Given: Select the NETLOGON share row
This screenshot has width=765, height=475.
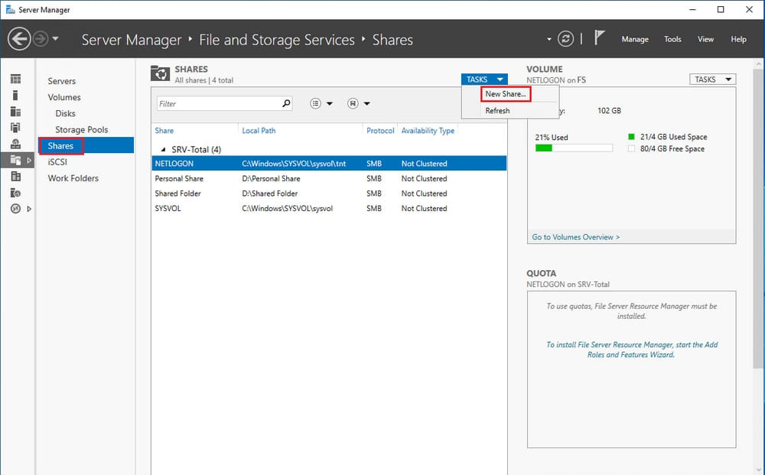Looking at the screenshot, I should (329, 164).
